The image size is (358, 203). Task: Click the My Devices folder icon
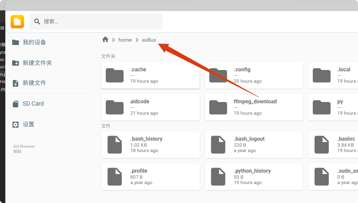point(15,42)
